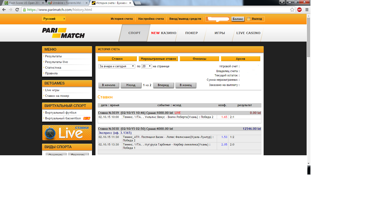
Task: Click the Баланс button
Action: (238, 19)
